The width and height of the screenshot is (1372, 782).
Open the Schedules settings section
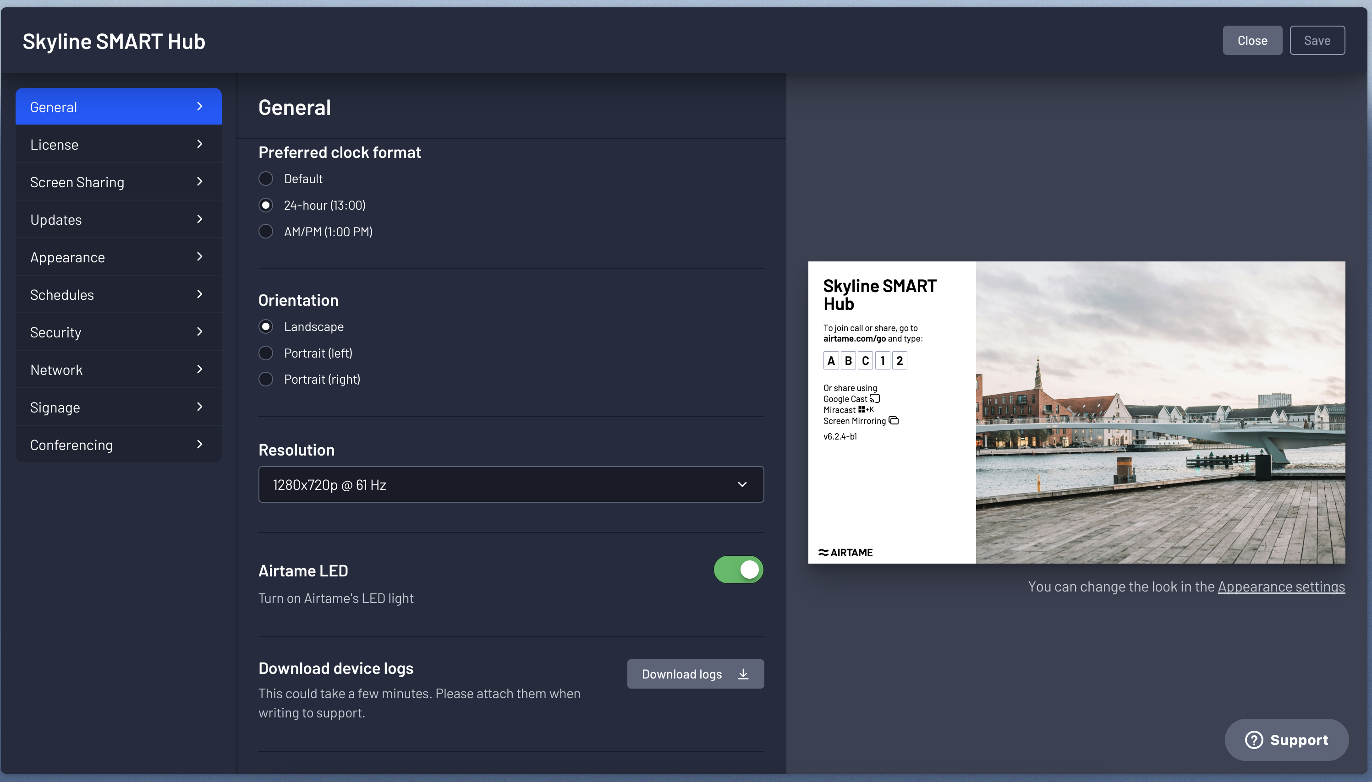tap(118, 294)
